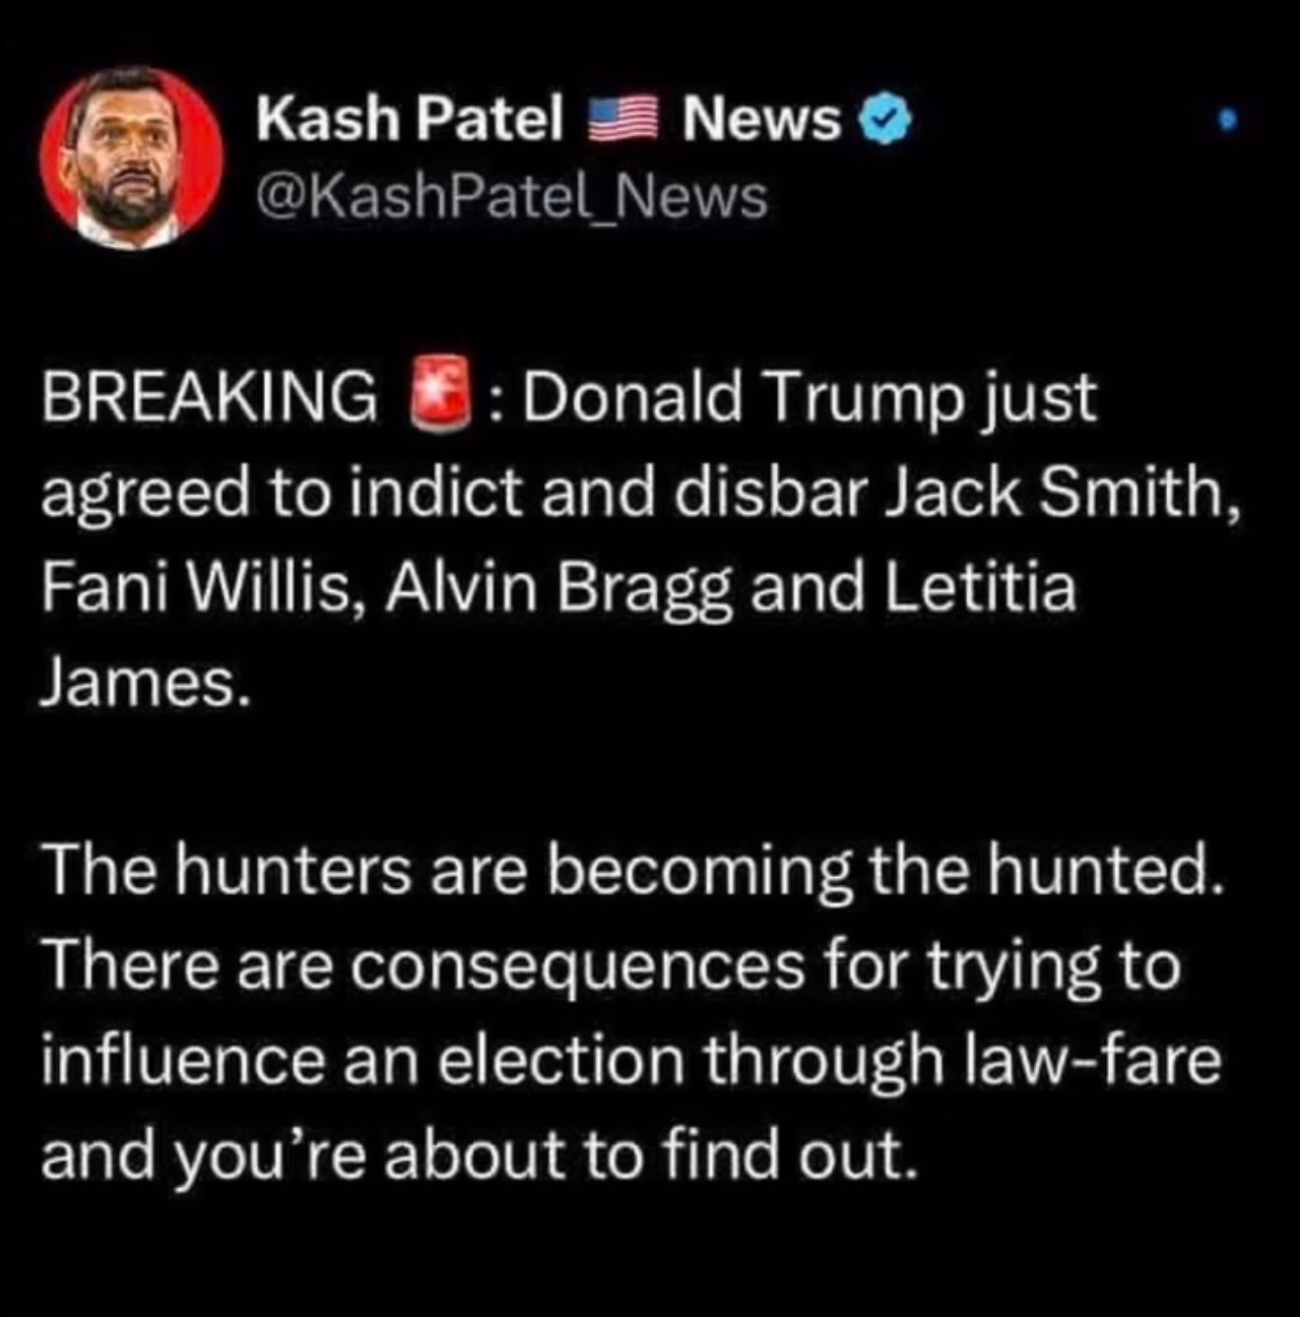1300x1317 pixels.
Task: Click the blue verified checkmark badge
Action: 886,120
